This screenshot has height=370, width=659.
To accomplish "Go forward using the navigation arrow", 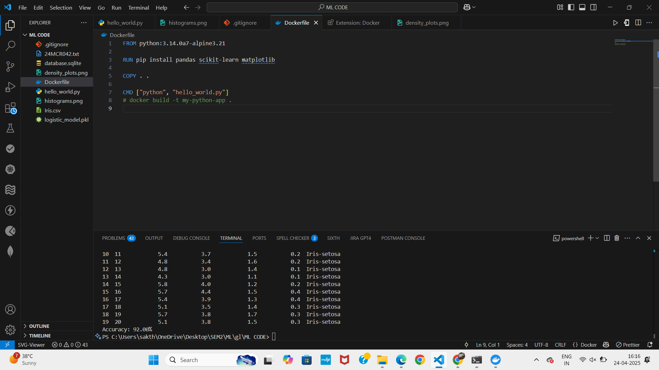I will click(198, 7).
